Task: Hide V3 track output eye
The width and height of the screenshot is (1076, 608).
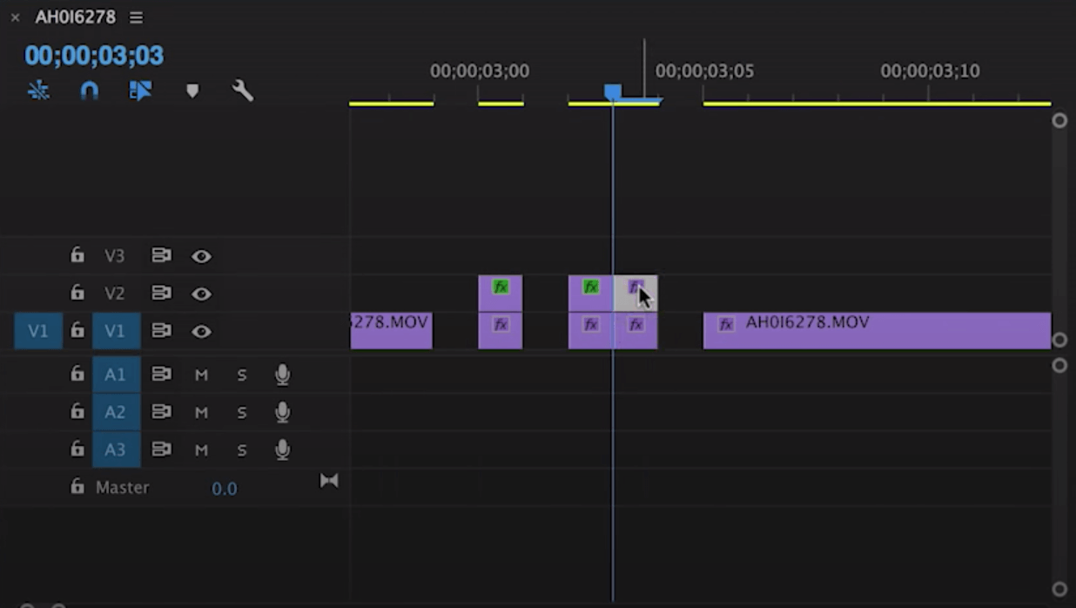Action: click(x=201, y=256)
